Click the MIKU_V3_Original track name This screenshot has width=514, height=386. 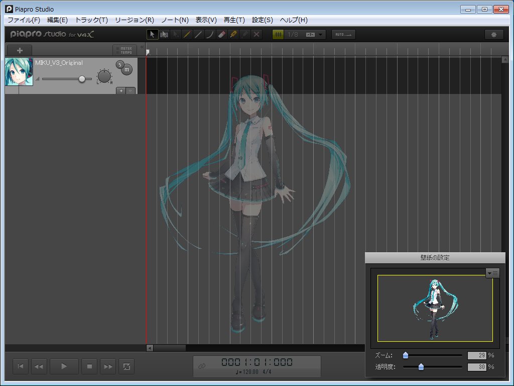(x=59, y=63)
